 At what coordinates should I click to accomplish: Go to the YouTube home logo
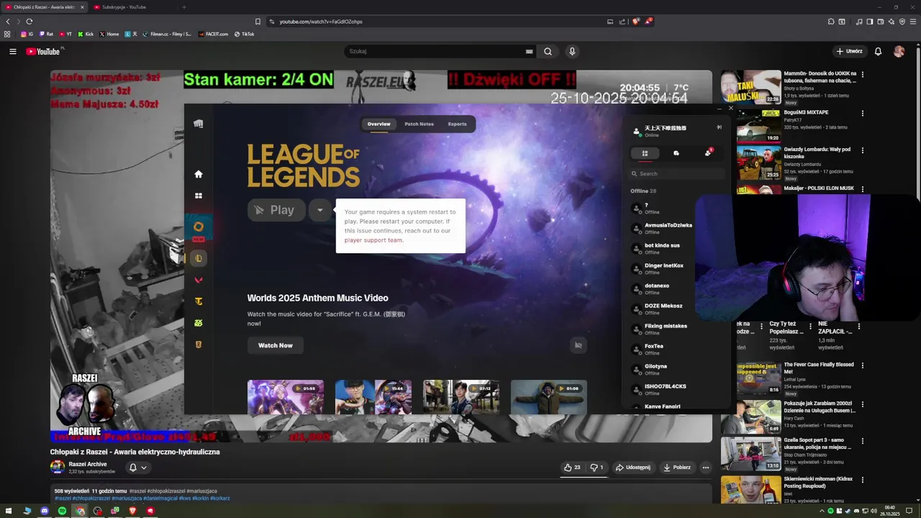coord(45,51)
